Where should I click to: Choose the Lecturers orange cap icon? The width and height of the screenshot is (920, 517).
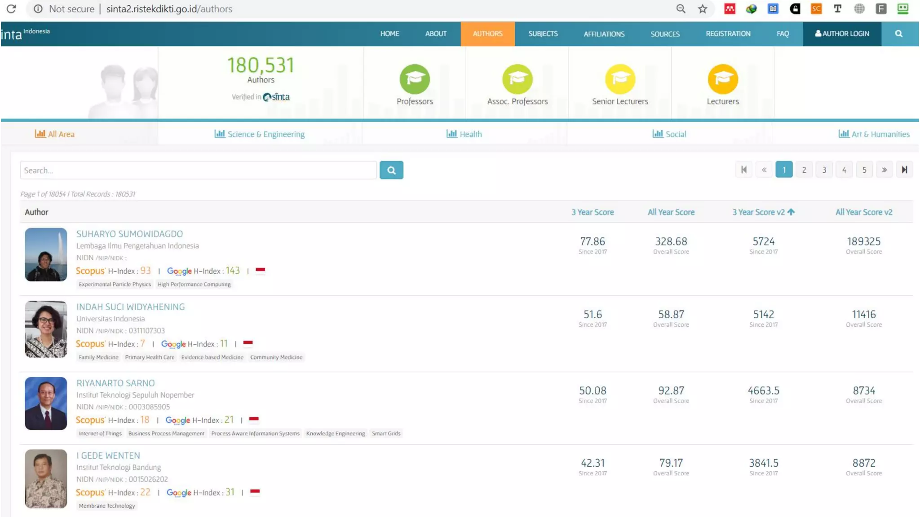(723, 79)
